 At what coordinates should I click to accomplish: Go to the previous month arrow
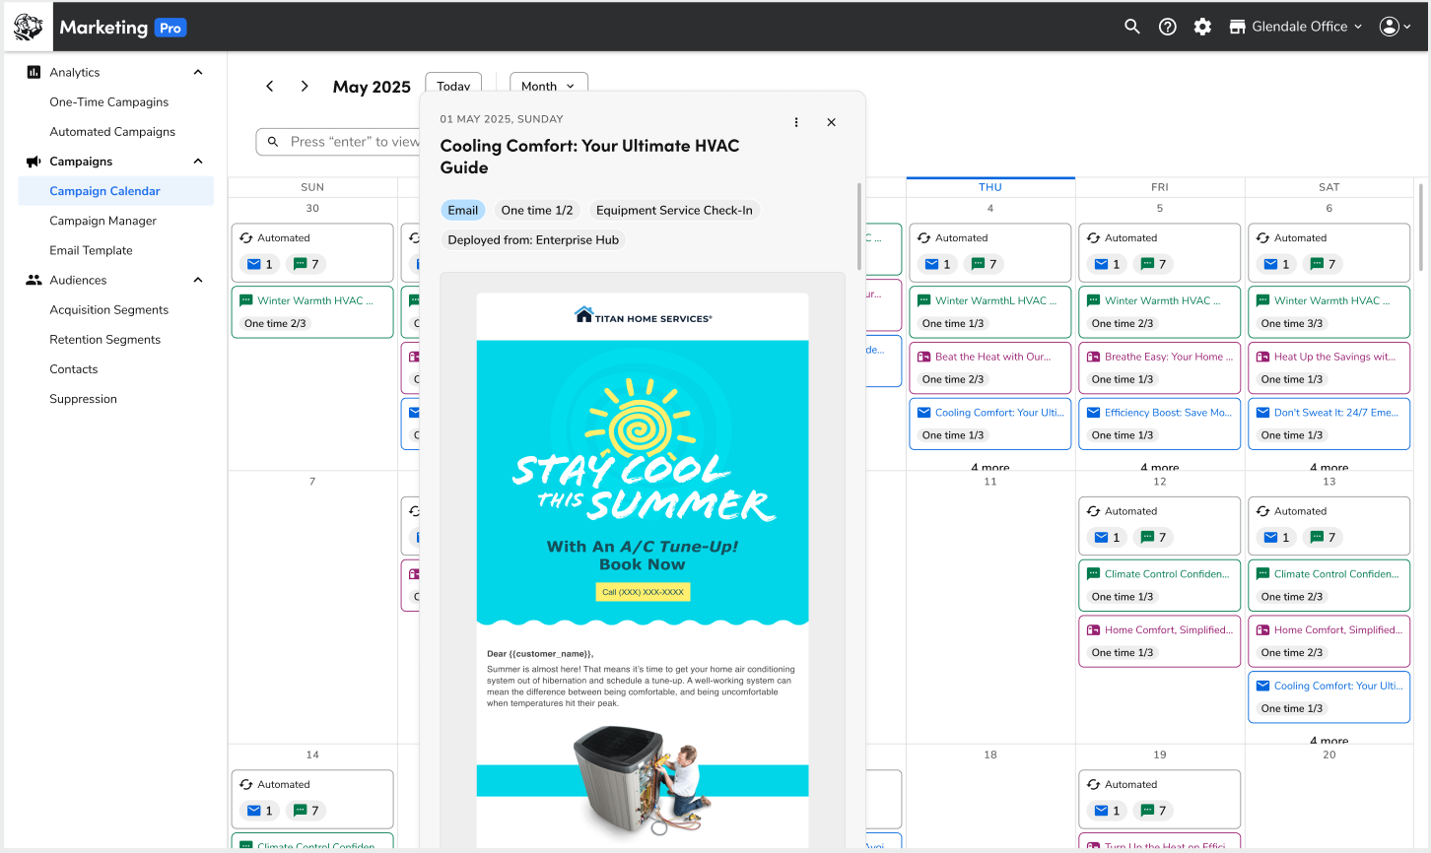pyautogui.click(x=269, y=87)
